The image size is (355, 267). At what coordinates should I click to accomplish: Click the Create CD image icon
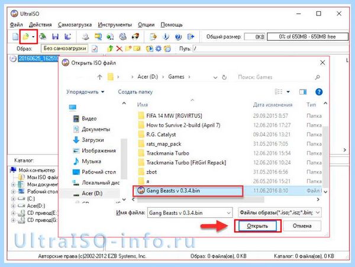coord(85,37)
